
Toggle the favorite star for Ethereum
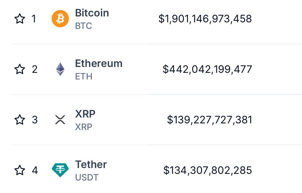20,69
